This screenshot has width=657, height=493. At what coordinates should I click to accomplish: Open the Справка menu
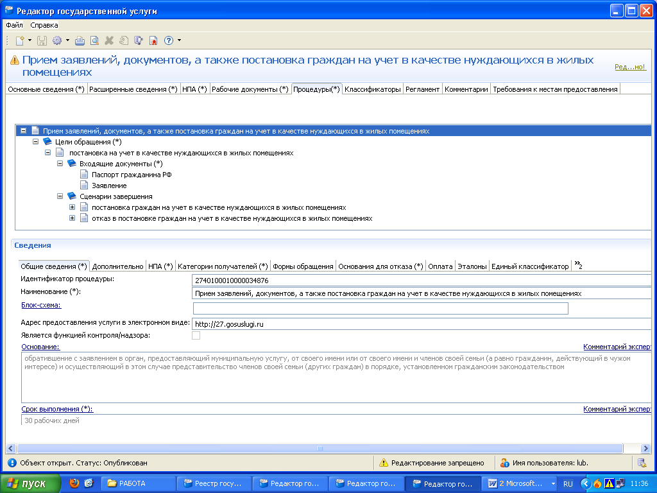click(44, 25)
